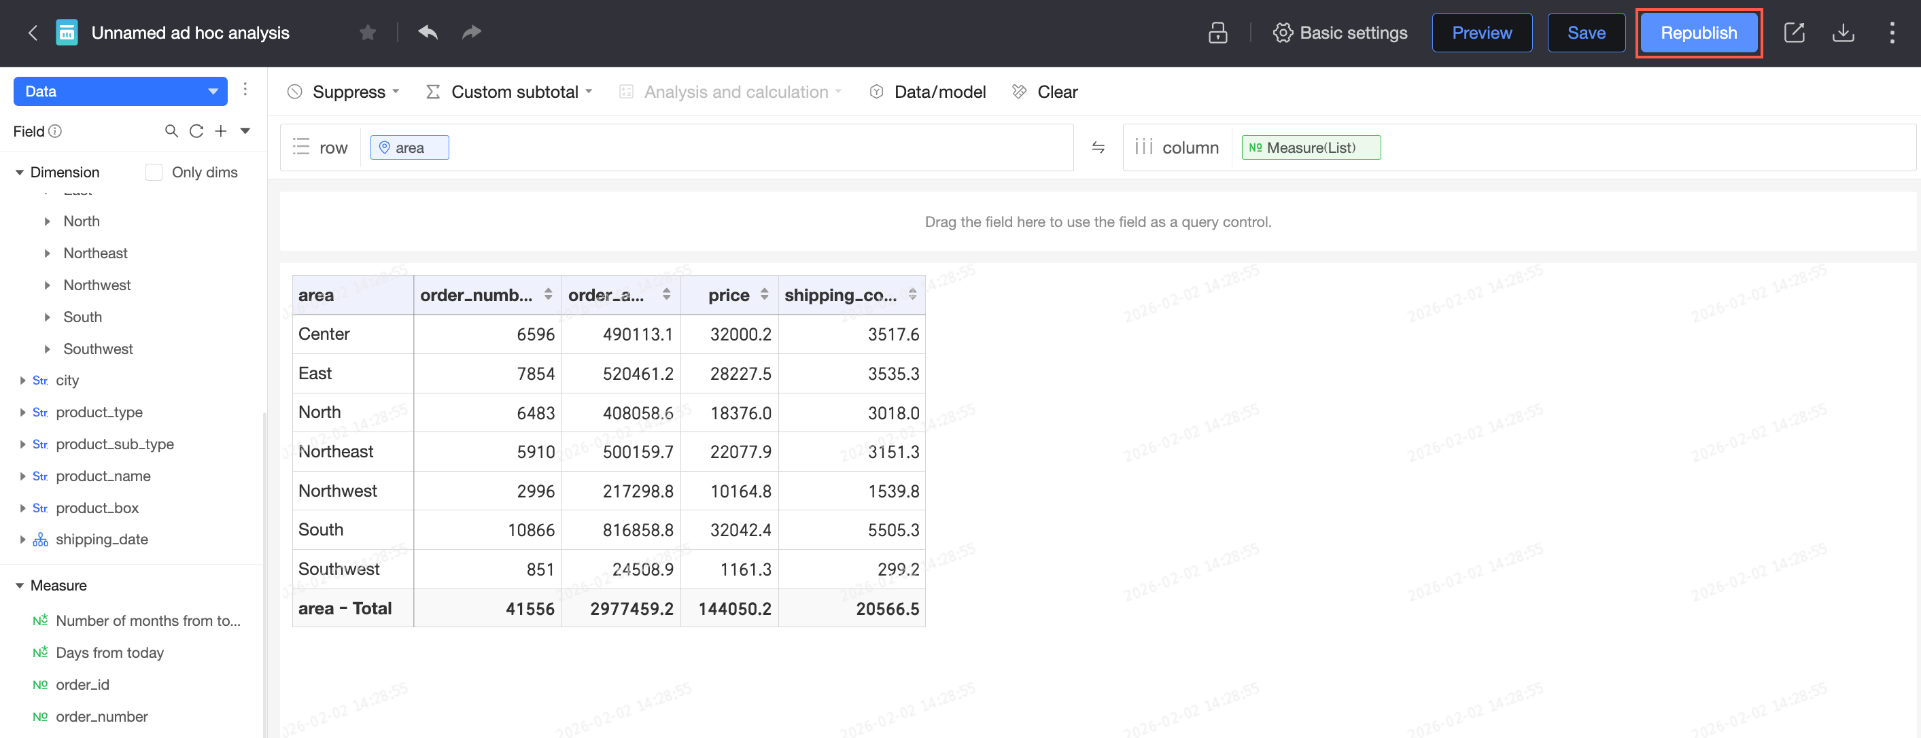This screenshot has height=738, width=1921.
Task: Click the Measure(List) pill in column
Action: coord(1311,147)
